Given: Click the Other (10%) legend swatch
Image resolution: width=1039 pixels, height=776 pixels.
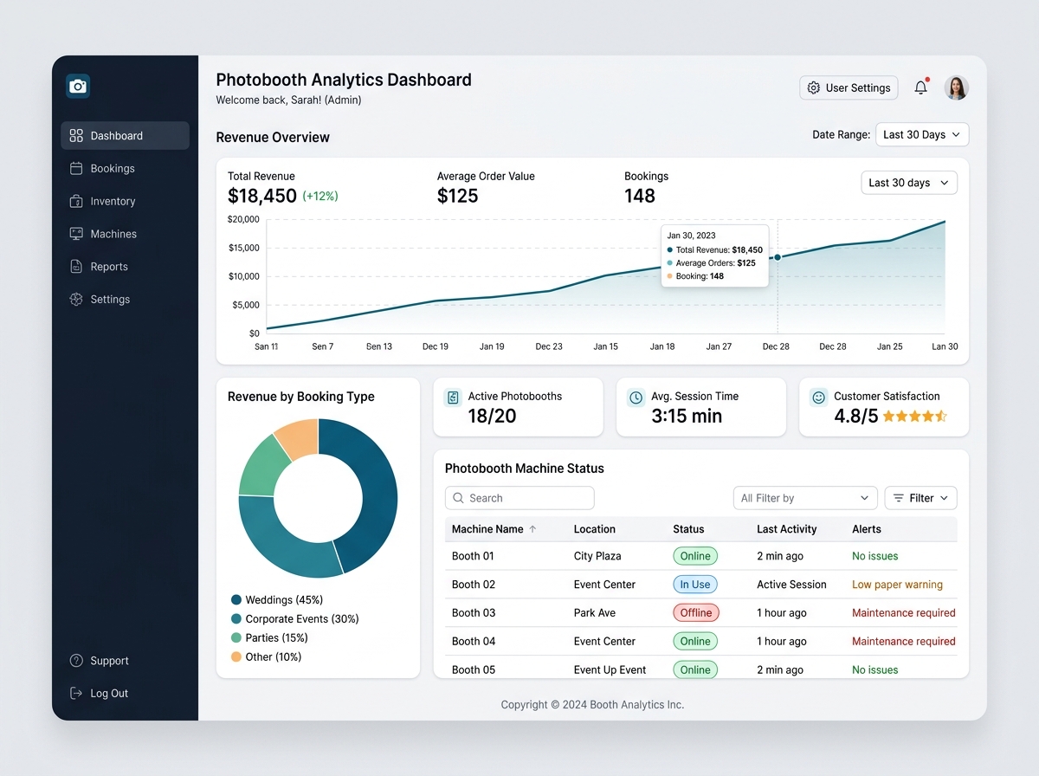Looking at the screenshot, I should tap(236, 657).
